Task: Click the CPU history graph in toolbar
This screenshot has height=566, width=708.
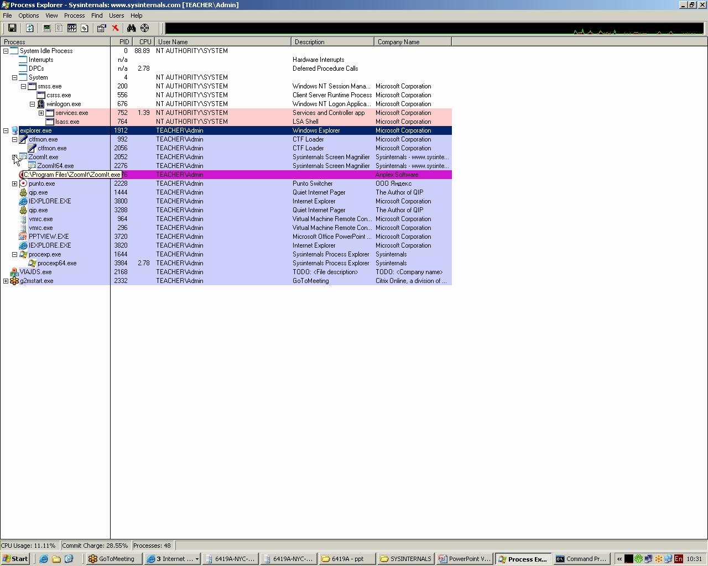Action: tap(434, 28)
